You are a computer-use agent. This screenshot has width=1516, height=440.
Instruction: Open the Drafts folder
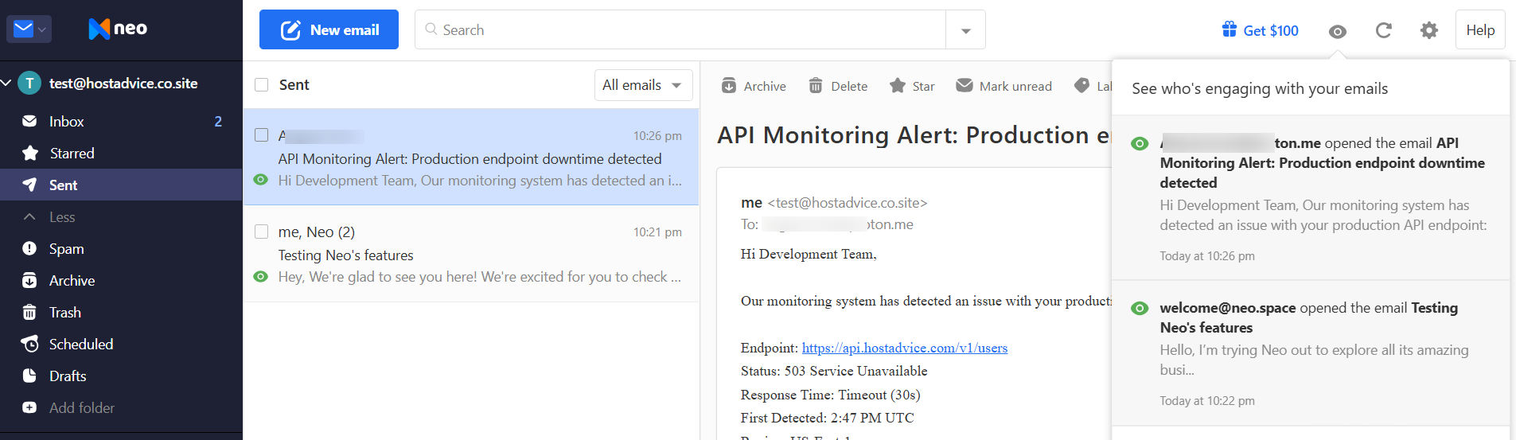click(121, 376)
